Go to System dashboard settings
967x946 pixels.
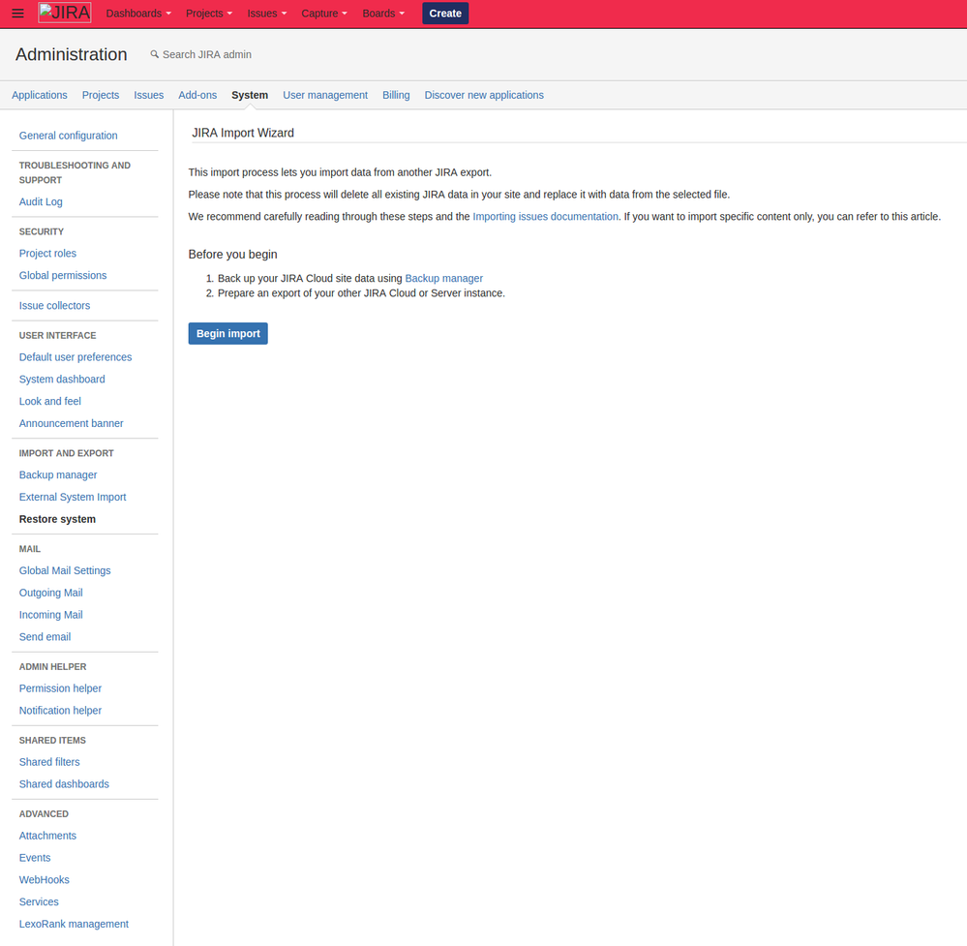[x=62, y=379]
